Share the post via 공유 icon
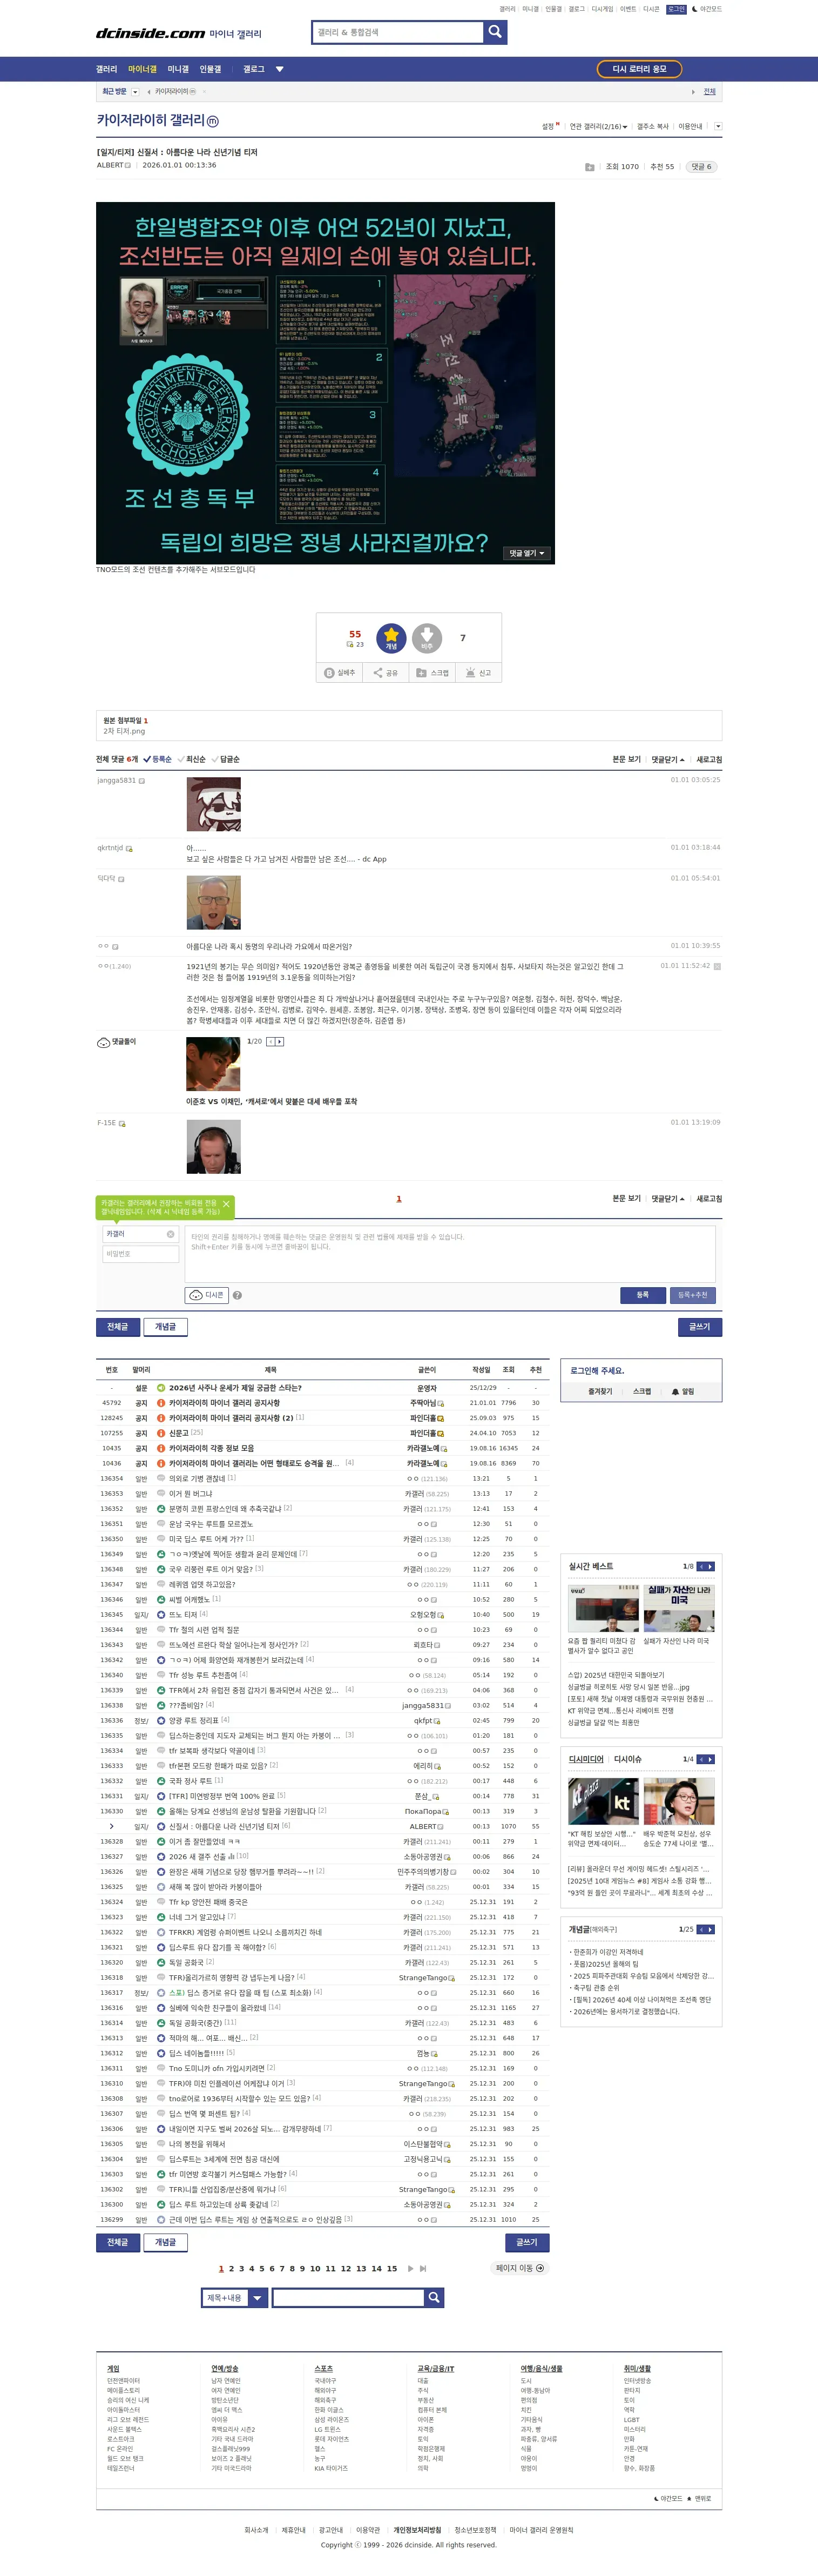Screen dimensions: 818x2576 point(385,673)
